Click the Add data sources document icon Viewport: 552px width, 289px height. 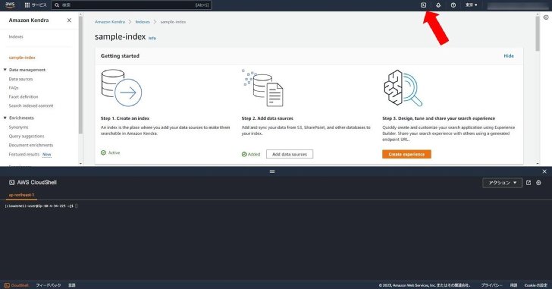point(262,88)
